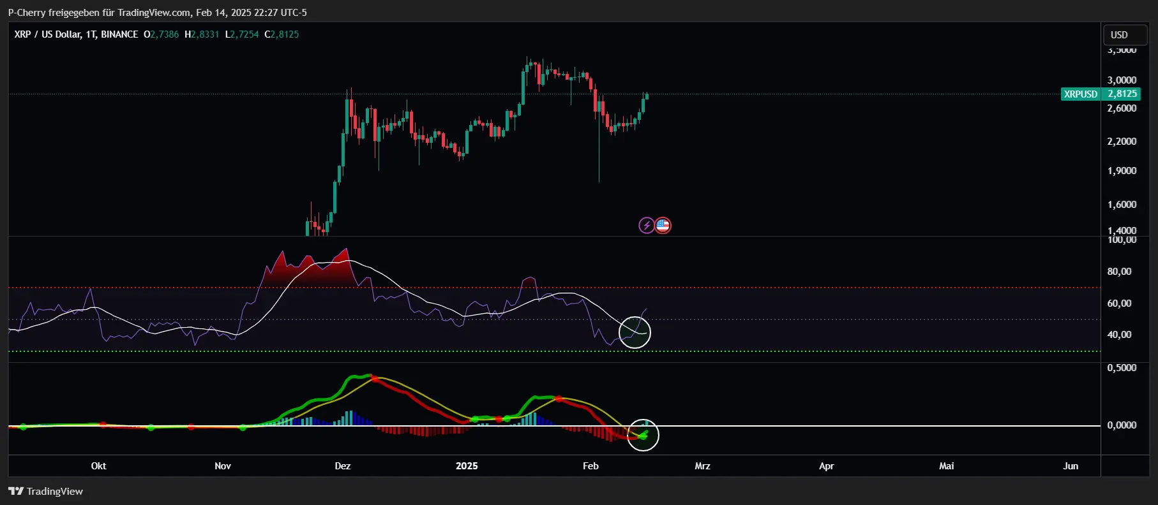Click the 80,00 RSI axis label
The height and width of the screenshot is (505, 1158).
1119,272
